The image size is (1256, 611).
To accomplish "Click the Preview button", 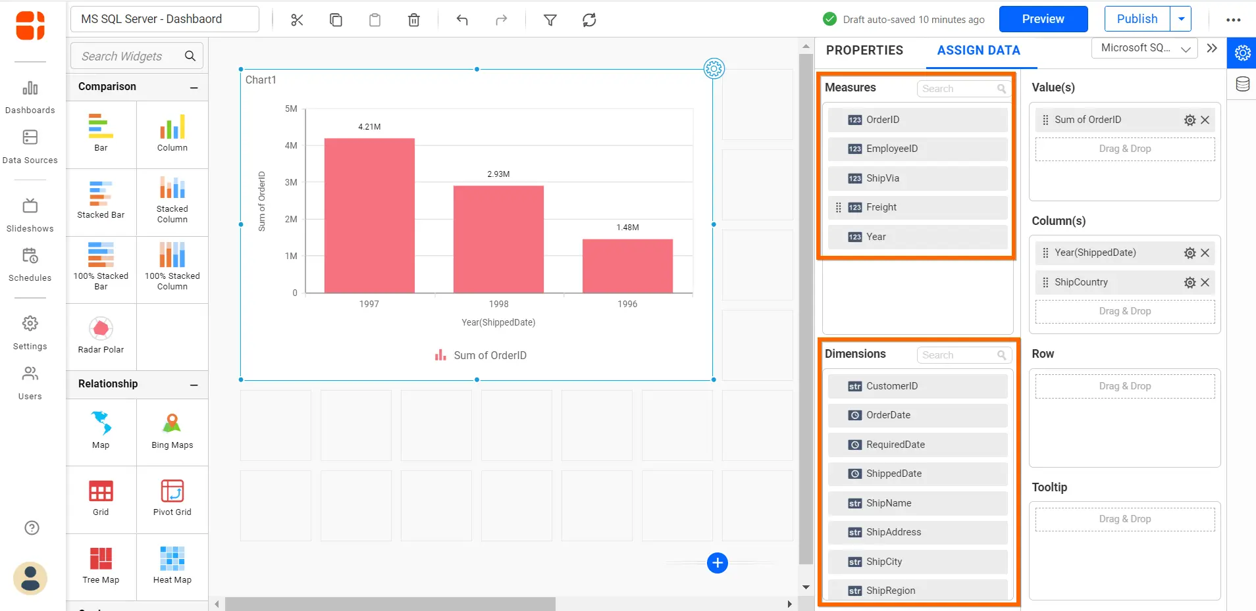I will [x=1043, y=19].
